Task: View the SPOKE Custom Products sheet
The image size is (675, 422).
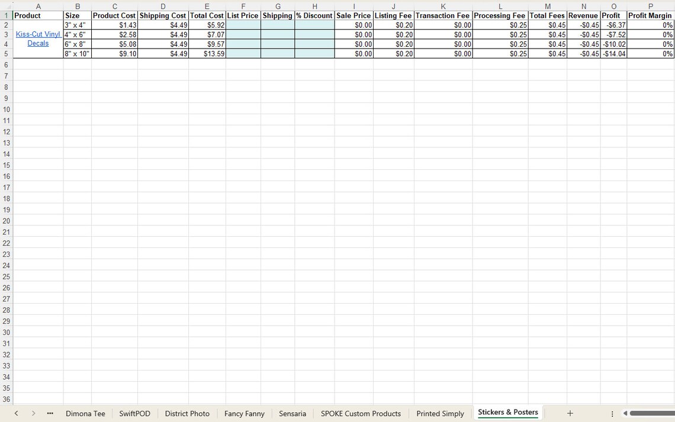Action: (361, 413)
